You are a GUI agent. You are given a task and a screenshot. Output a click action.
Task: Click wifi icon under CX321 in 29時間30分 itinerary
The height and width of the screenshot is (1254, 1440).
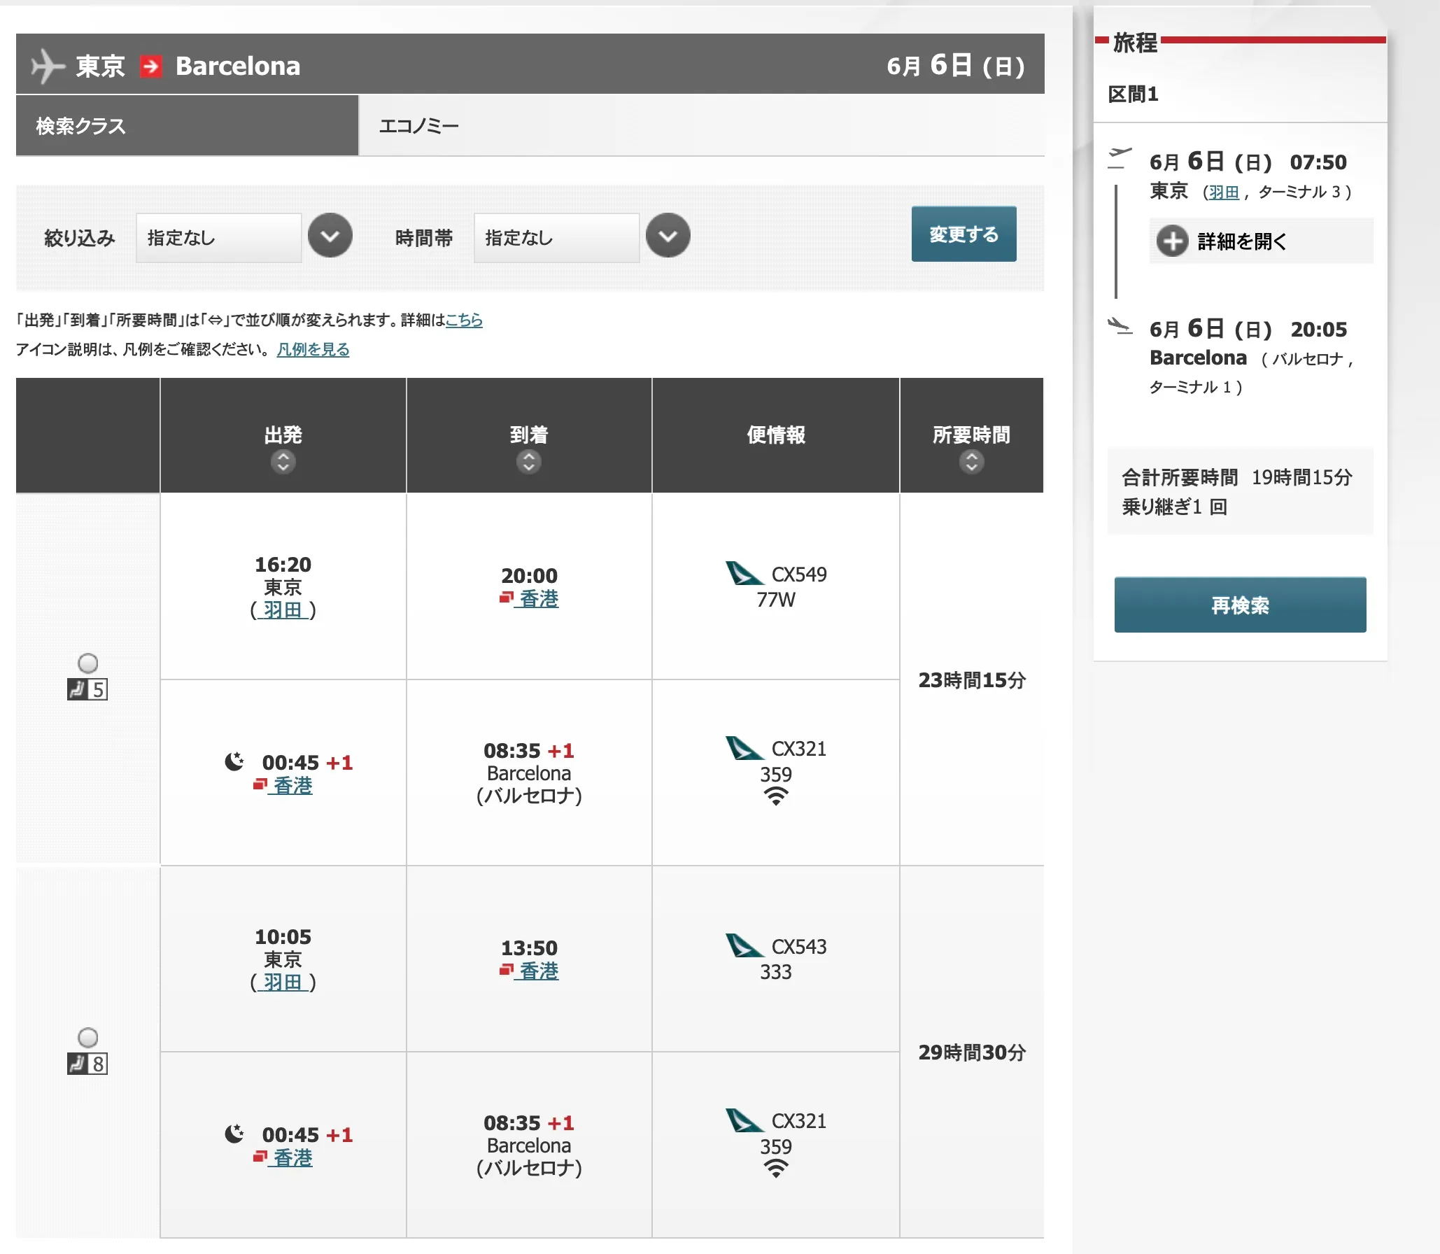pos(775,1169)
